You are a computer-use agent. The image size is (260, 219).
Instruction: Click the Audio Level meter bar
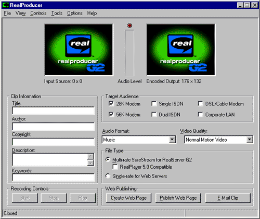click(129, 53)
